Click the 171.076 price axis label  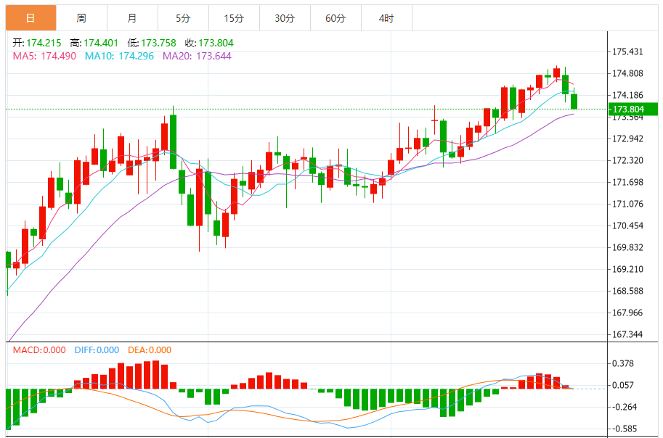coord(628,204)
